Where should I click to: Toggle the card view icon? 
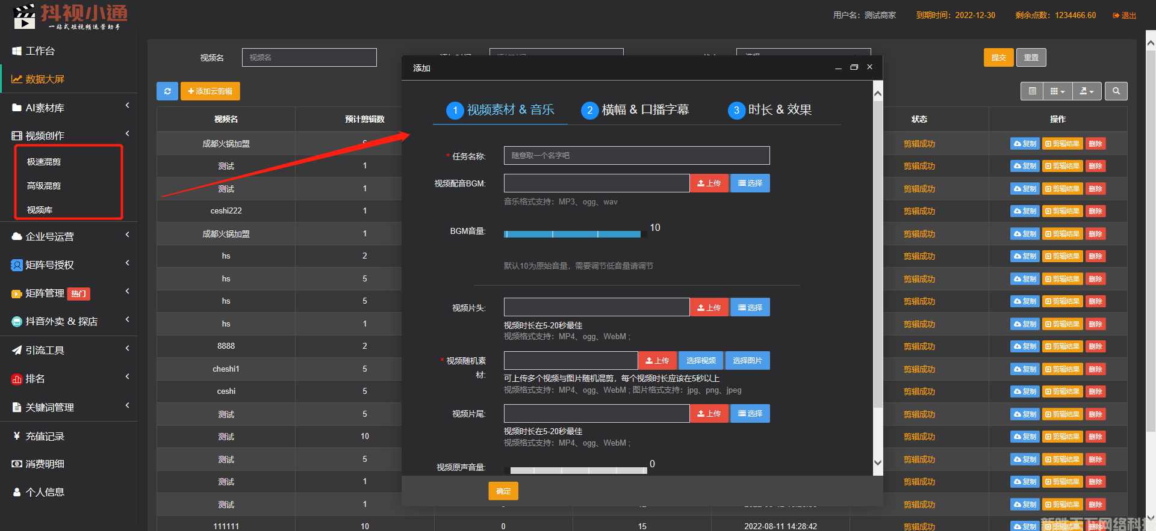[x=1032, y=91]
